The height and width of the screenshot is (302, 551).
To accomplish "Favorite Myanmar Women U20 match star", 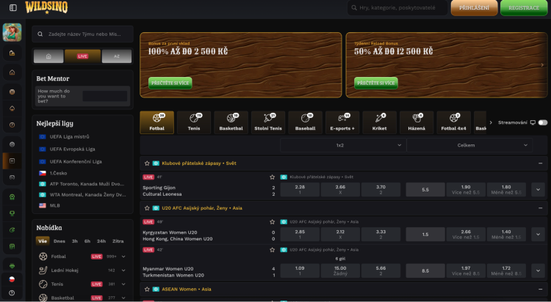I will 272,250.
